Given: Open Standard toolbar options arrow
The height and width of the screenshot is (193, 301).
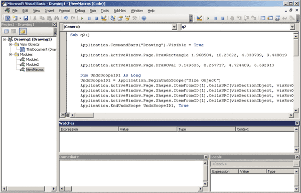Looking at the screenshot, I should pos(191,19).
